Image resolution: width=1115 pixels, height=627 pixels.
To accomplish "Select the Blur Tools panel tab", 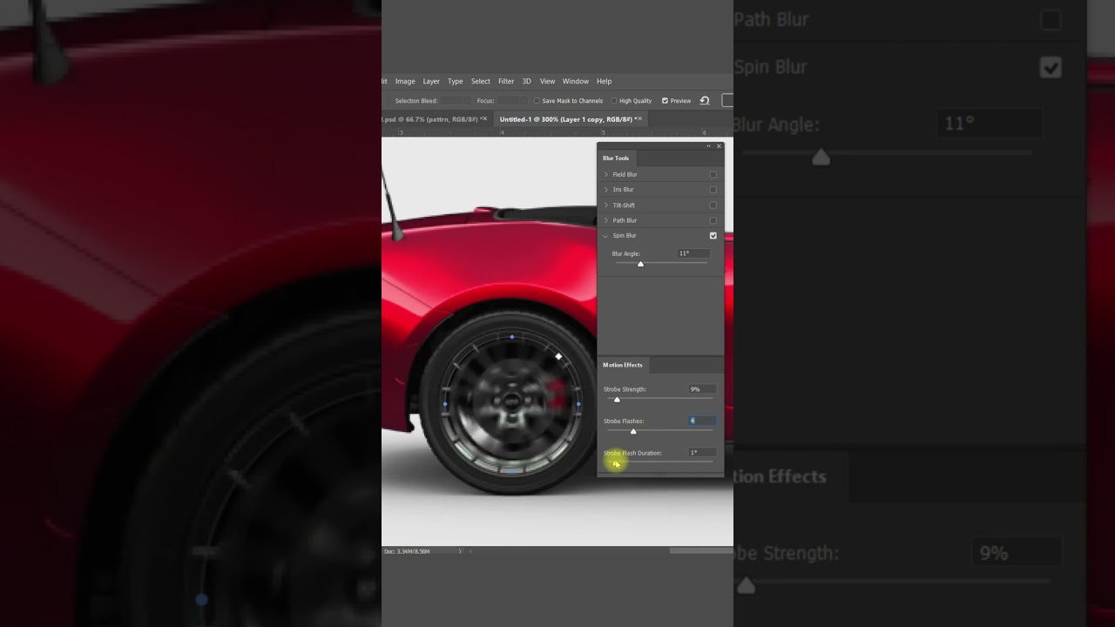I will pyautogui.click(x=616, y=158).
